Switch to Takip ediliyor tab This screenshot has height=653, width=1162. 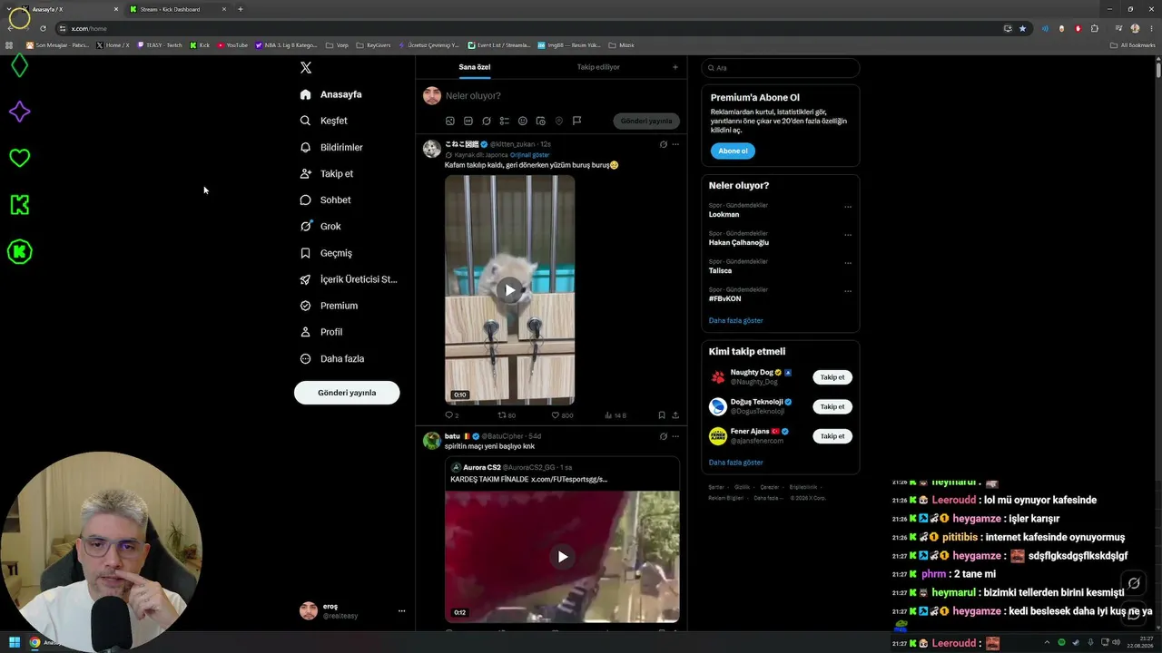coord(598,67)
